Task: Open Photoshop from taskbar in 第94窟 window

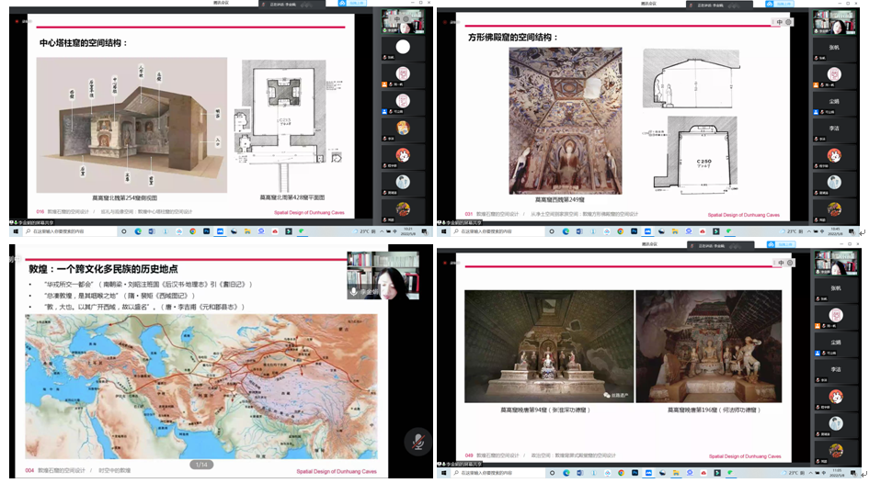Action: (635, 473)
